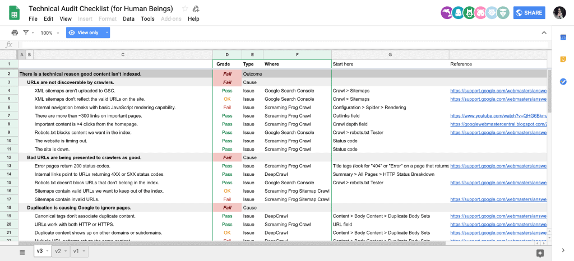Click the formula bar input

pyautogui.click(x=285, y=45)
